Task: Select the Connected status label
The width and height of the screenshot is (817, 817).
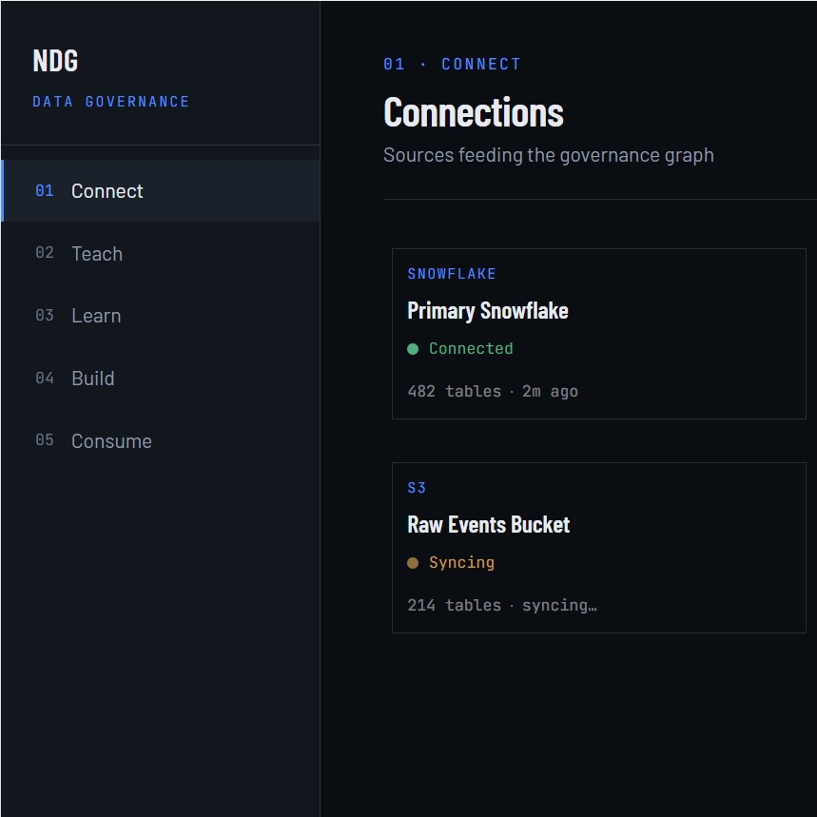Action: tap(471, 348)
